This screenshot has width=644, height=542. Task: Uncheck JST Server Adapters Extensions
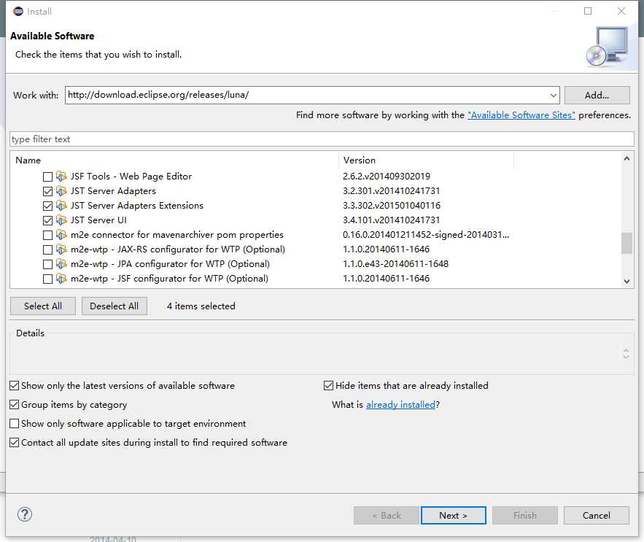[x=47, y=206]
